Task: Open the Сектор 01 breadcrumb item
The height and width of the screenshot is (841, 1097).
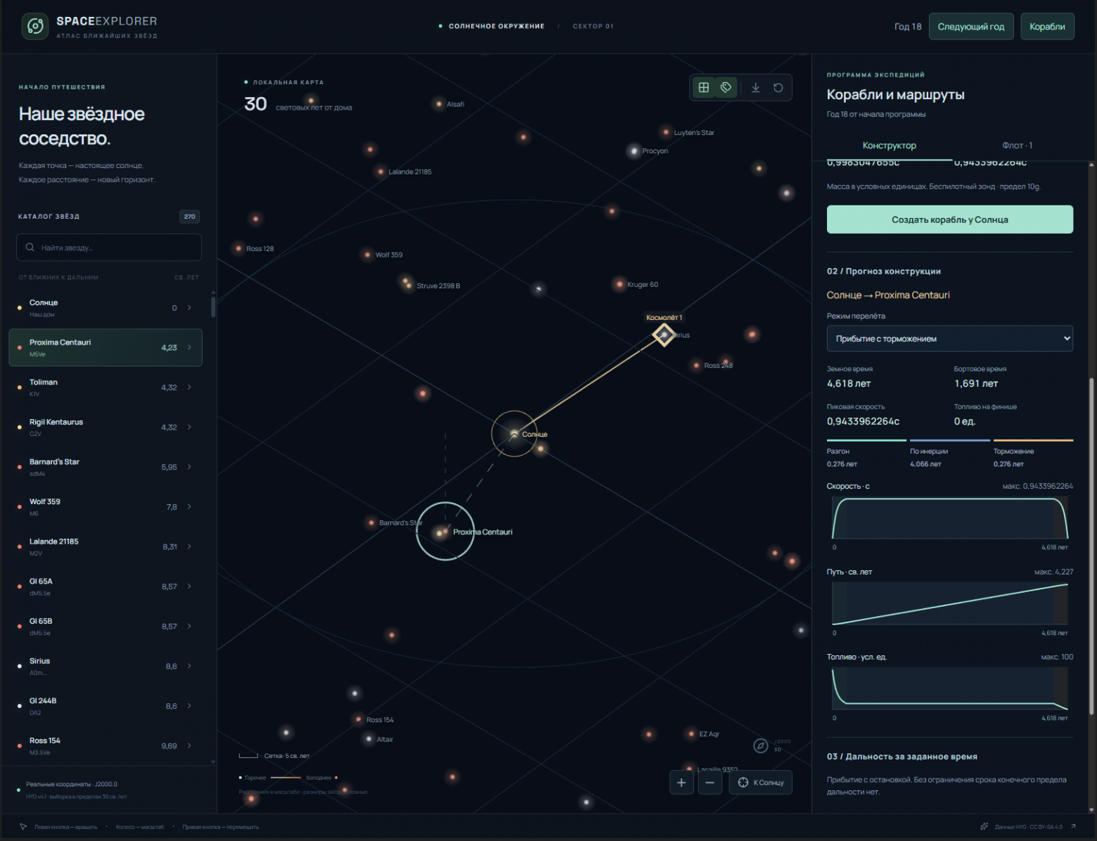Action: [593, 26]
